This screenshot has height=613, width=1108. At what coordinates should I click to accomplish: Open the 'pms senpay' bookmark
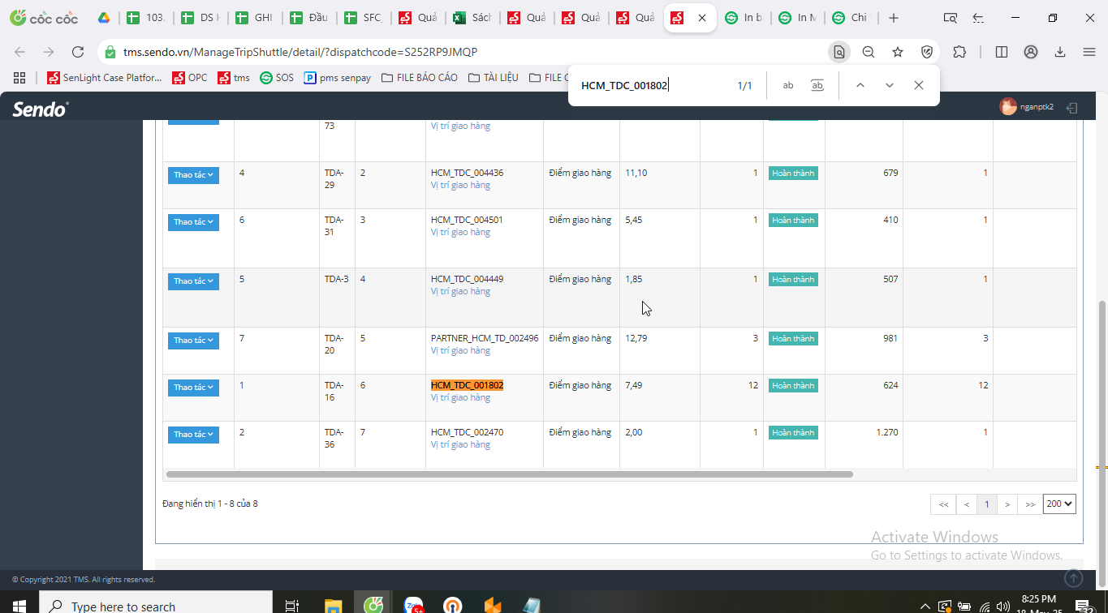pyautogui.click(x=337, y=78)
